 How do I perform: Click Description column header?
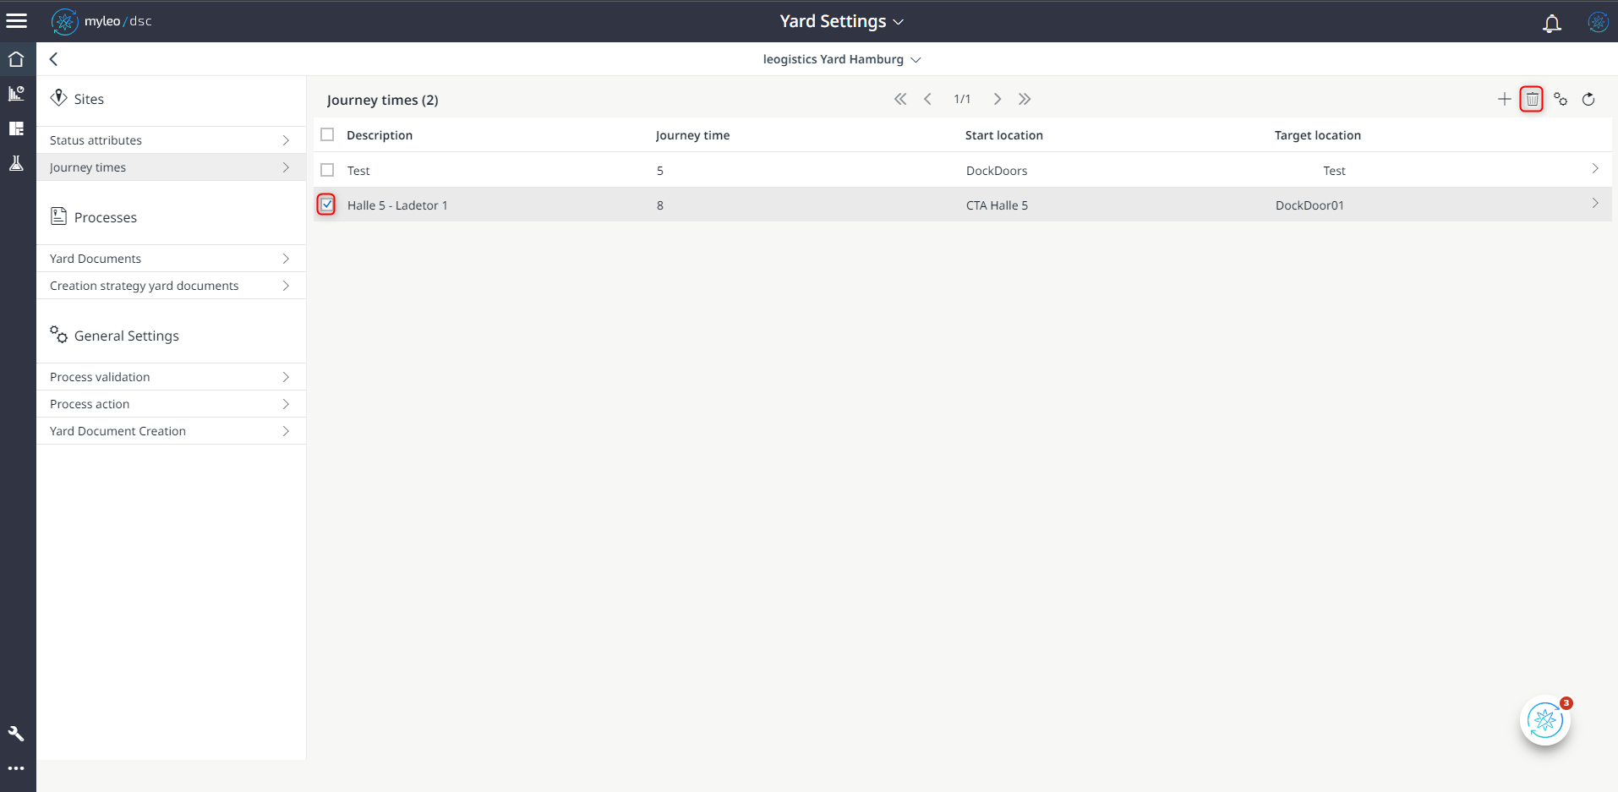click(x=380, y=135)
